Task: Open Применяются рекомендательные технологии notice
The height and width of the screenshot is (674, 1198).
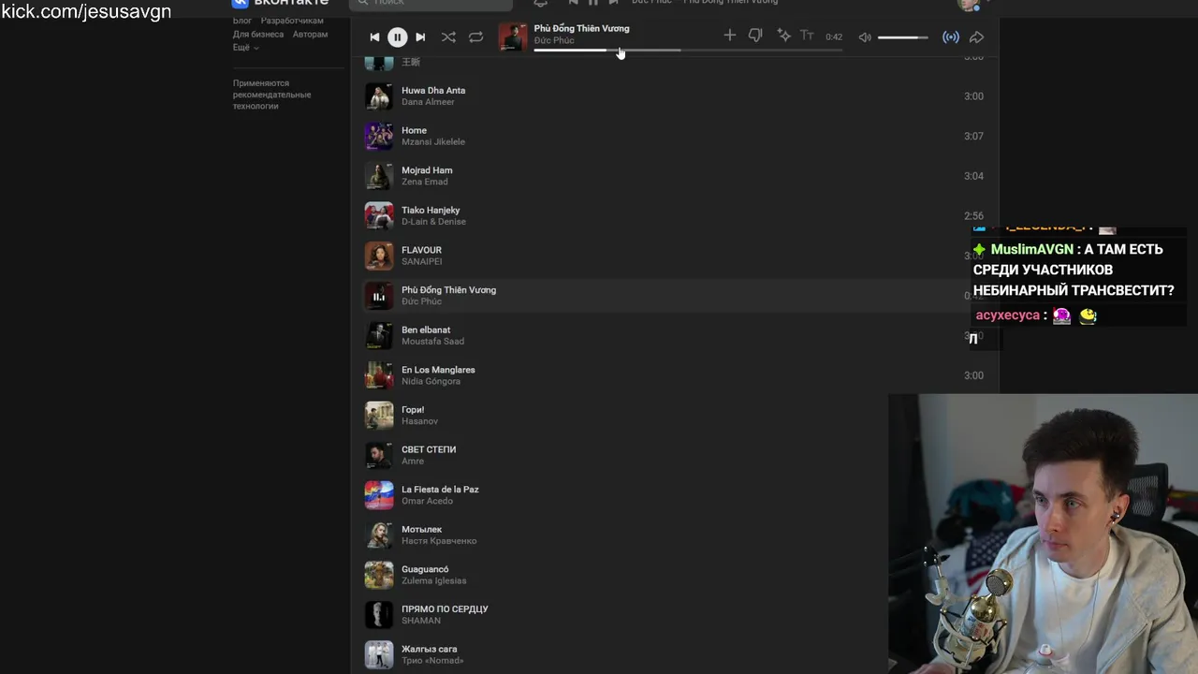Action: coord(272,95)
